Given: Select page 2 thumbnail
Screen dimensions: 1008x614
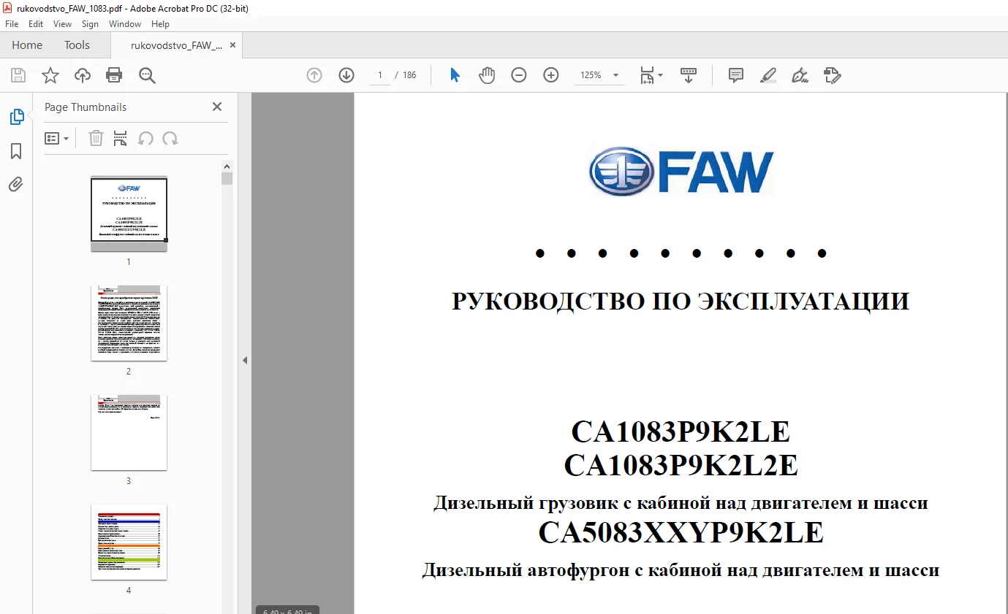Looking at the screenshot, I should 129,323.
